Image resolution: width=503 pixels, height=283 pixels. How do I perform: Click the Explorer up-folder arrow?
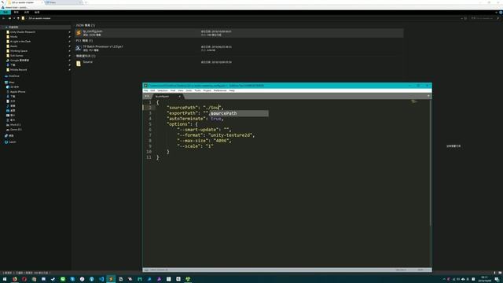(18, 18)
